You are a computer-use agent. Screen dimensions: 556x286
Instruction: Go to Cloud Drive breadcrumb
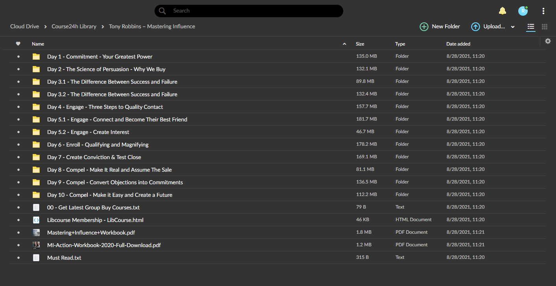point(25,26)
